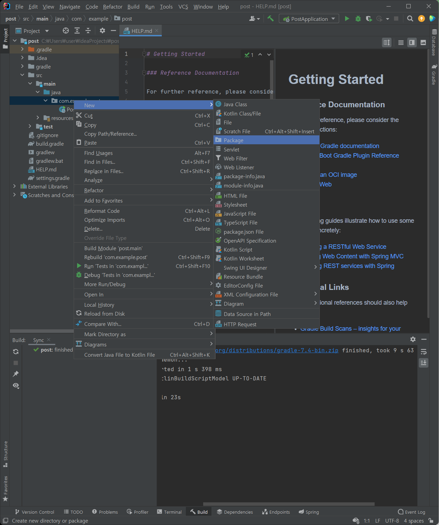Click read-only lock icon in status bar
Image resolution: width=439 pixels, height=525 pixels.
tap(431, 521)
